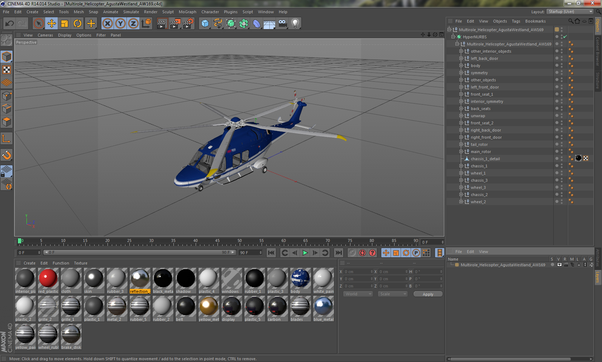Toggle X axis lock
This screenshot has width=602, height=362.
click(x=107, y=24)
